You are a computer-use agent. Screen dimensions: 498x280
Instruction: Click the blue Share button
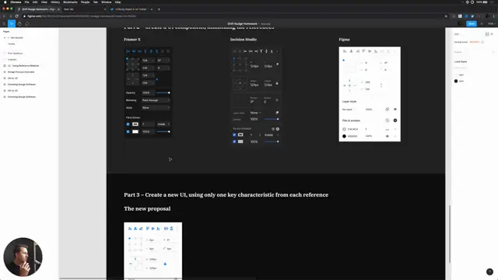(x=472, y=24)
